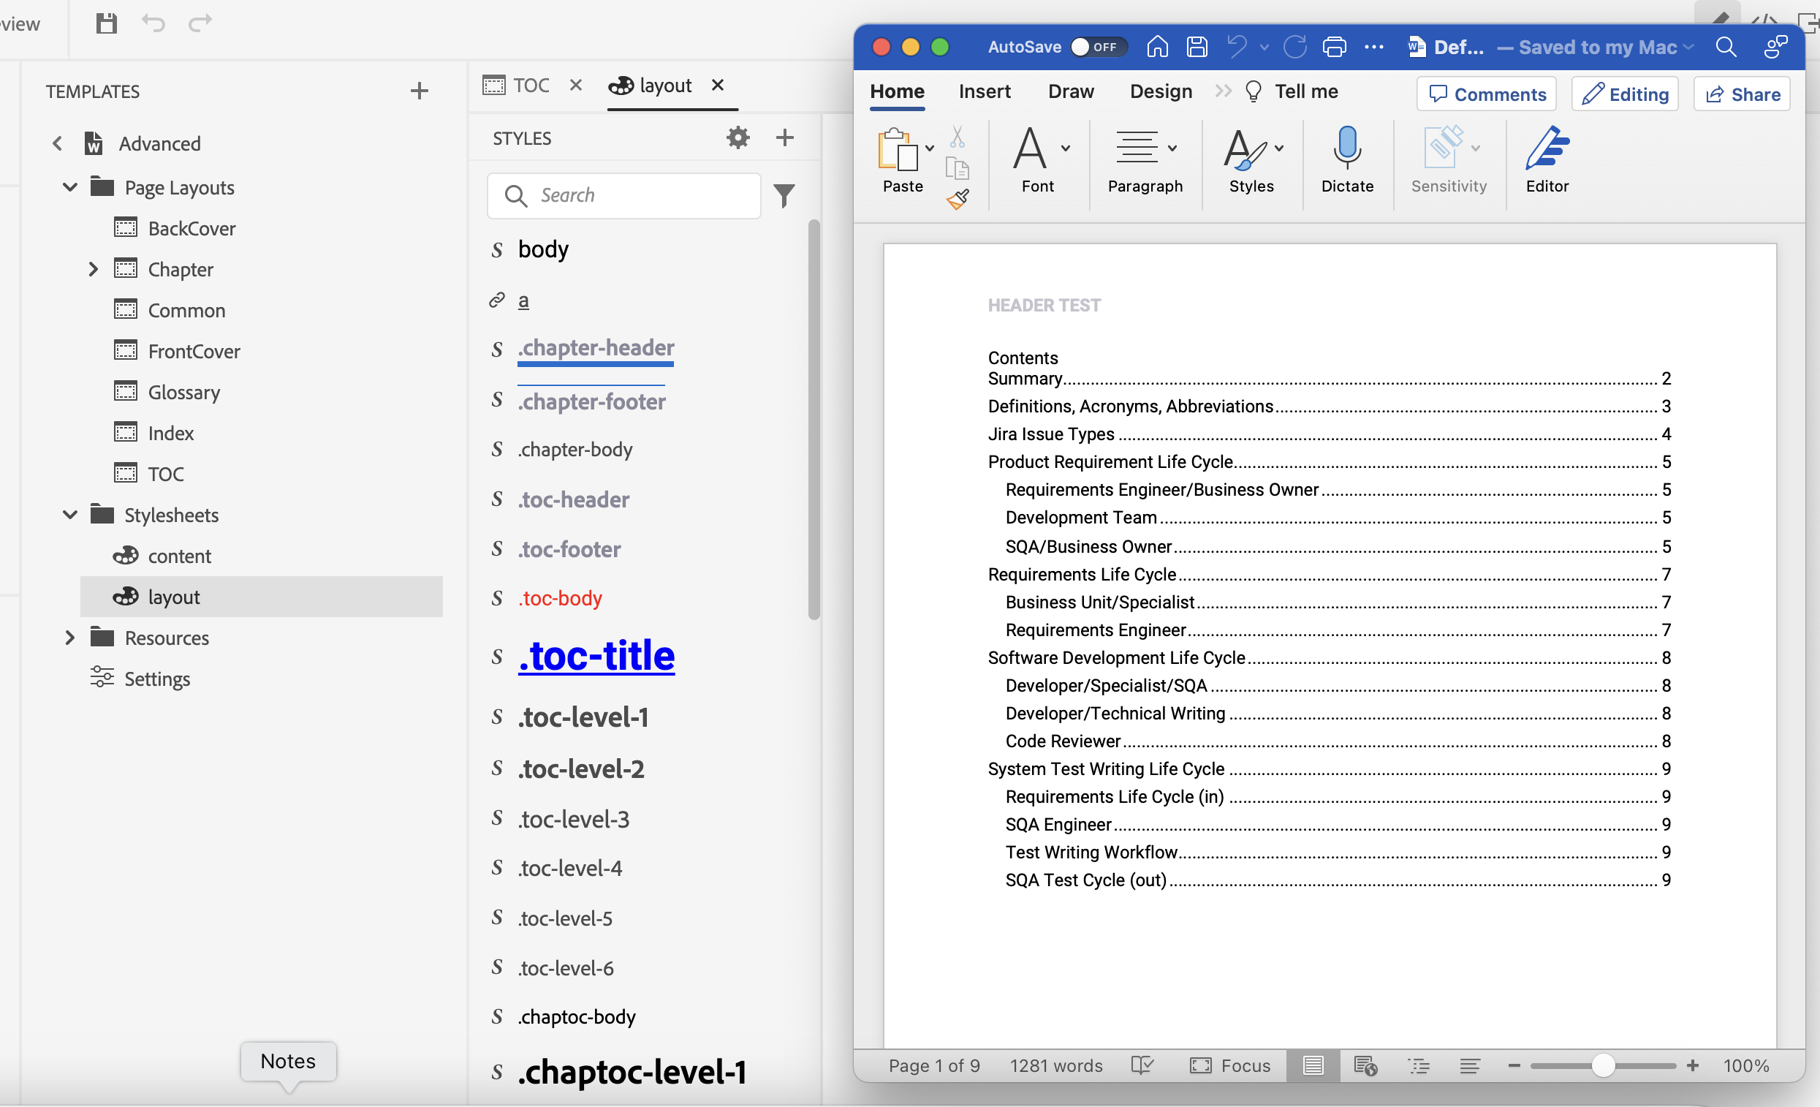Screen dimensions: 1820x1107
Task: Click the Print icon in the title bar
Action: (1334, 47)
